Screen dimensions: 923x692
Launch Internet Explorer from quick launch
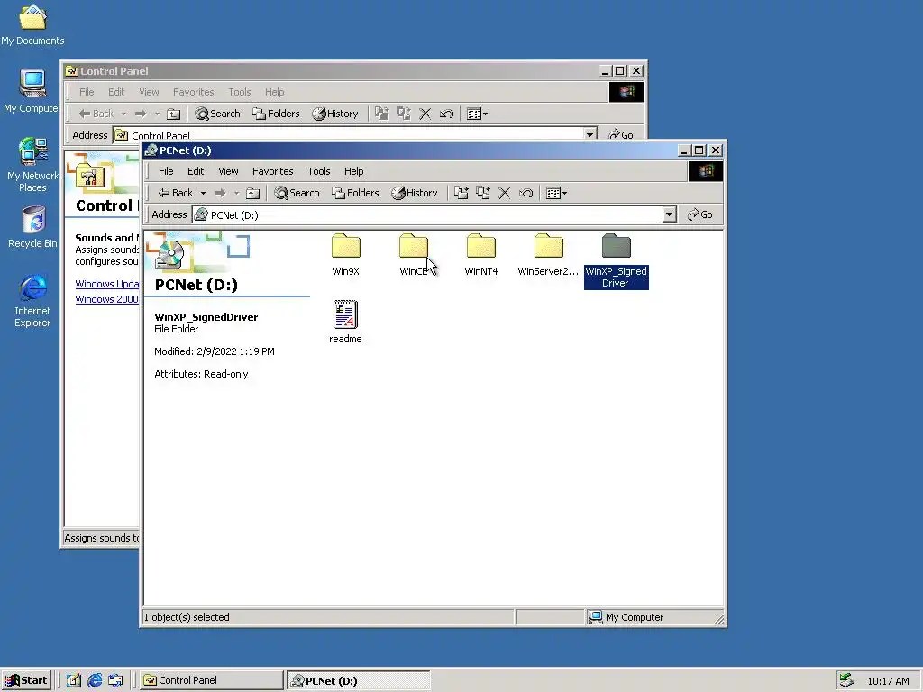95,680
